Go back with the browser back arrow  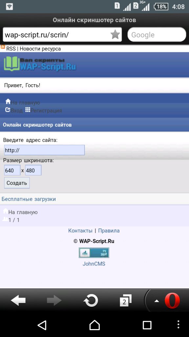point(18,300)
